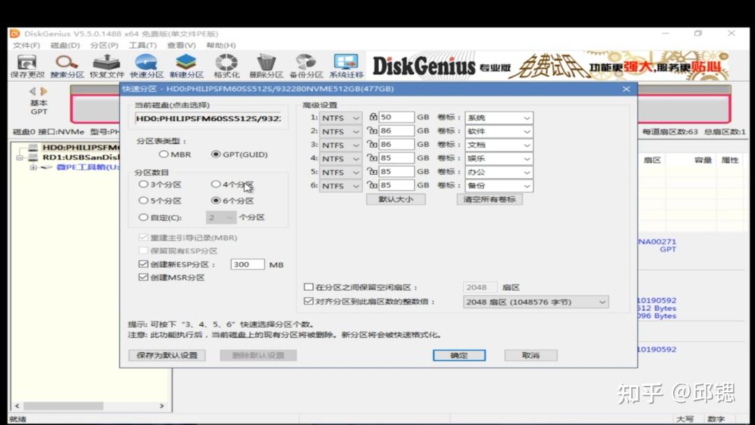Click the previous disk left arrow
The height and width of the screenshot is (425, 755).
point(32,91)
